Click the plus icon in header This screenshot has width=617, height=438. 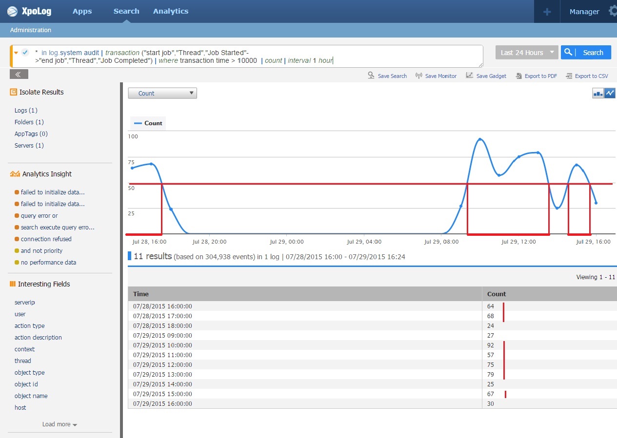pyautogui.click(x=547, y=12)
